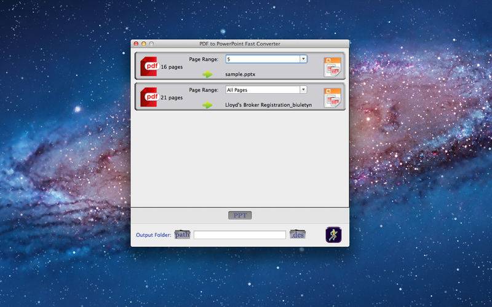The height and width of the screenshot is (307, 492).
Task: Expand the Page Range dropdown for the 16 pages file
Action: click(303, 59)
